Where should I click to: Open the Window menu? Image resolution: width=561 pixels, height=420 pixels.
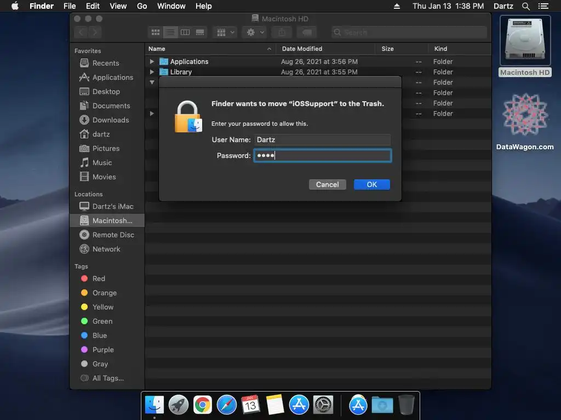[171, 6]
